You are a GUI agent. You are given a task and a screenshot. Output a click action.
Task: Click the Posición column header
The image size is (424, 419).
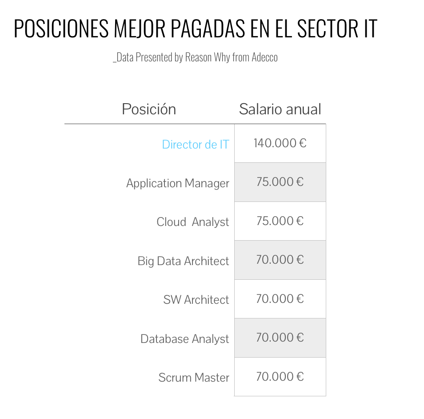coord(149,109)
